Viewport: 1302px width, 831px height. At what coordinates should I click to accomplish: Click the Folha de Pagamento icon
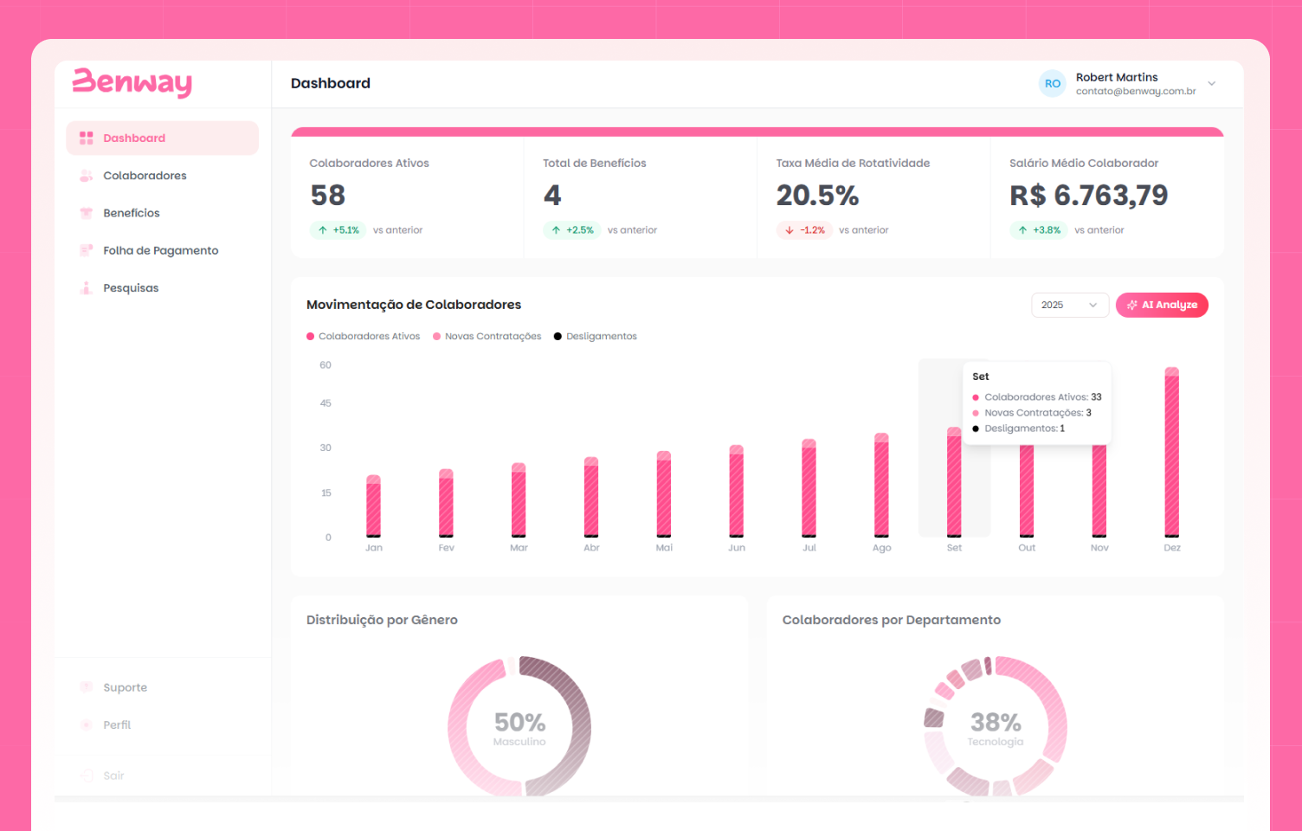(86, 250)
